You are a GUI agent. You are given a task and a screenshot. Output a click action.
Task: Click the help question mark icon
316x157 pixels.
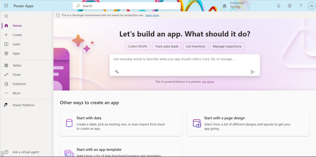[x=300, y=6]
